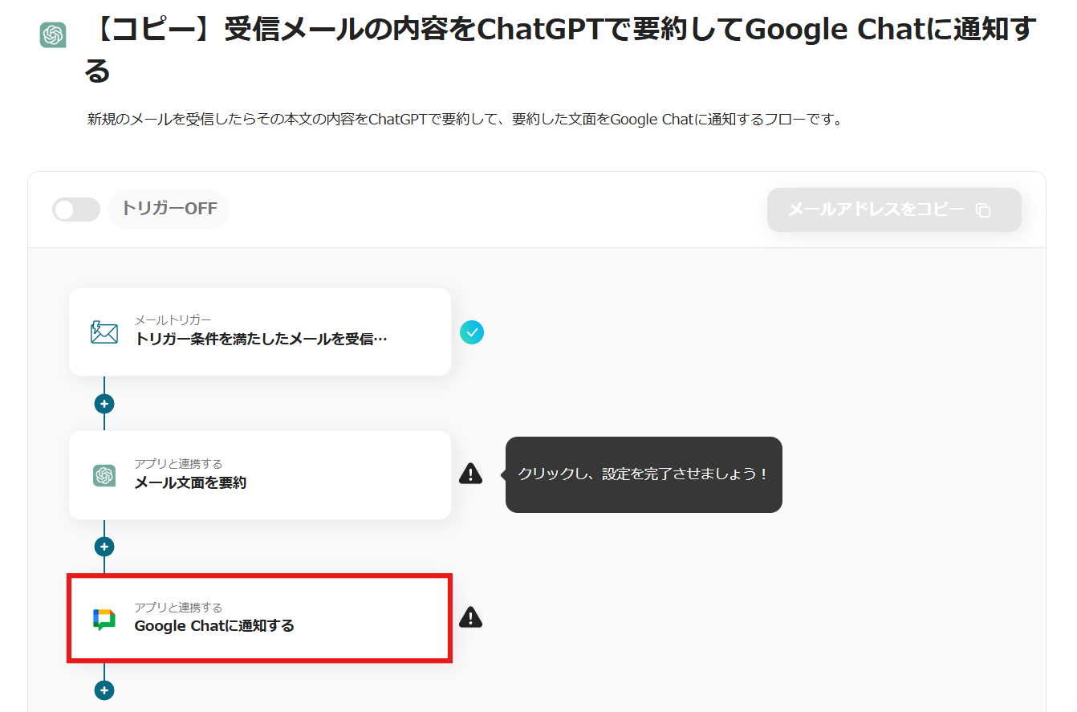Open the メールトリガー step card
Screen dimensions: 1077x712
[260, 332]
